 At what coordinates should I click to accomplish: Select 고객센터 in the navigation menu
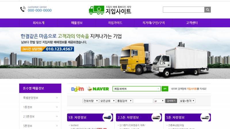[191, 23]
